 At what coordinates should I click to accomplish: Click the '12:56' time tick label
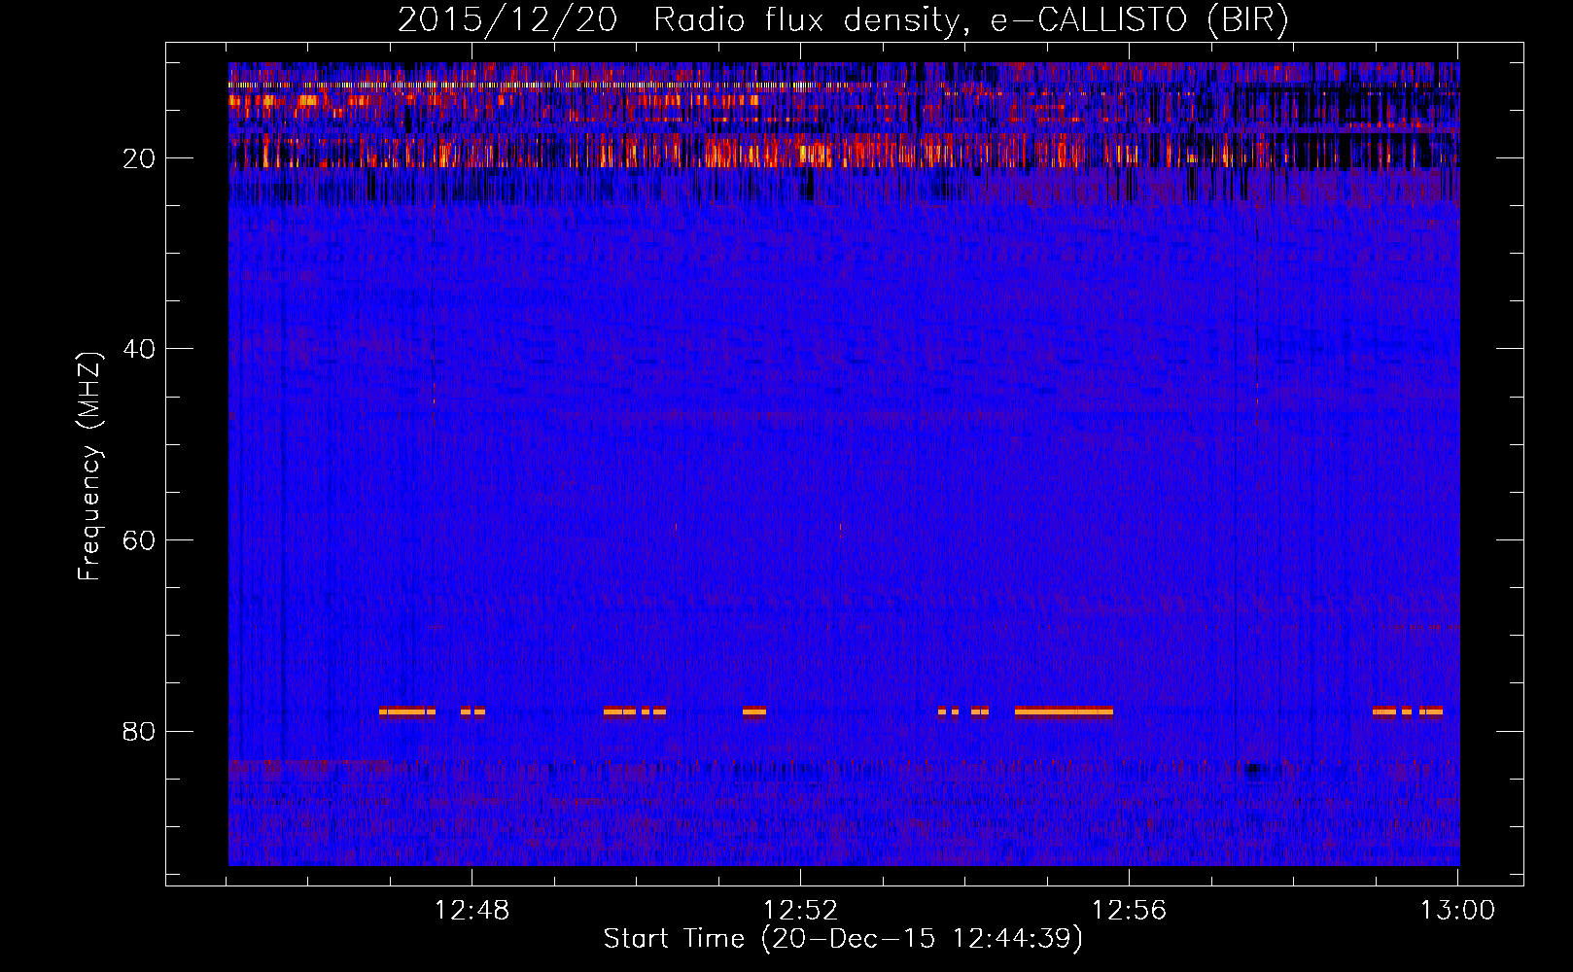(1129, 911)
